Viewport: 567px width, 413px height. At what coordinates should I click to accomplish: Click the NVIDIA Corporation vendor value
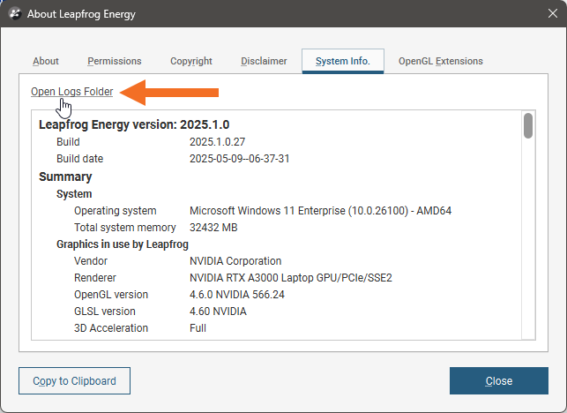(x=235, y=261)
